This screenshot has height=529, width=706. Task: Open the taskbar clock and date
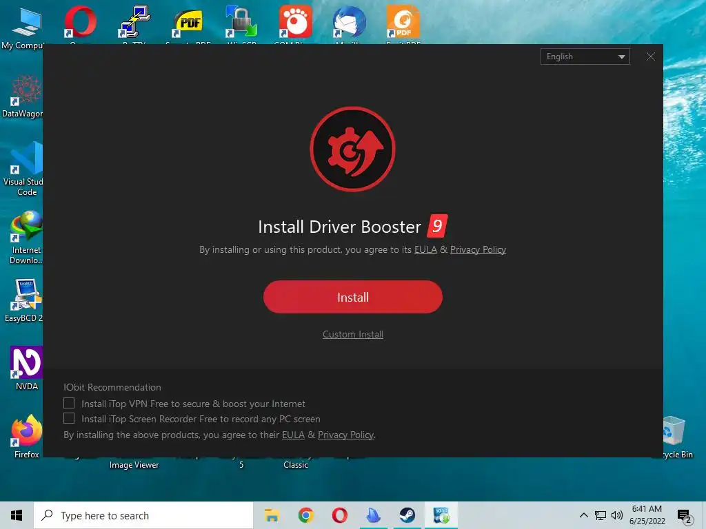(x=647, y=515)
